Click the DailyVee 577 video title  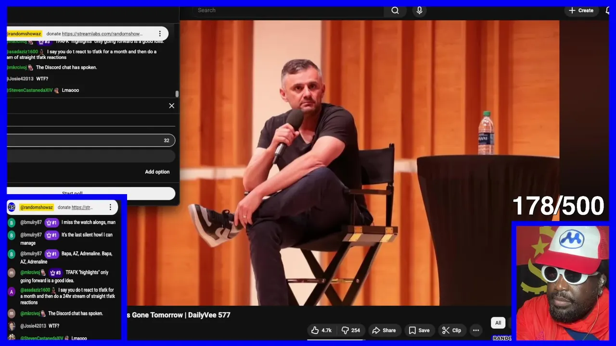[179, 315]
